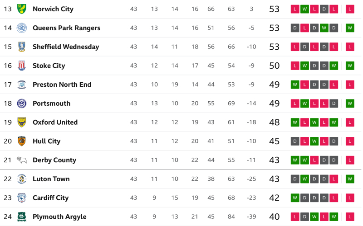
Task: Click Luton Town's latest green win badge
Action: (350, 179)
